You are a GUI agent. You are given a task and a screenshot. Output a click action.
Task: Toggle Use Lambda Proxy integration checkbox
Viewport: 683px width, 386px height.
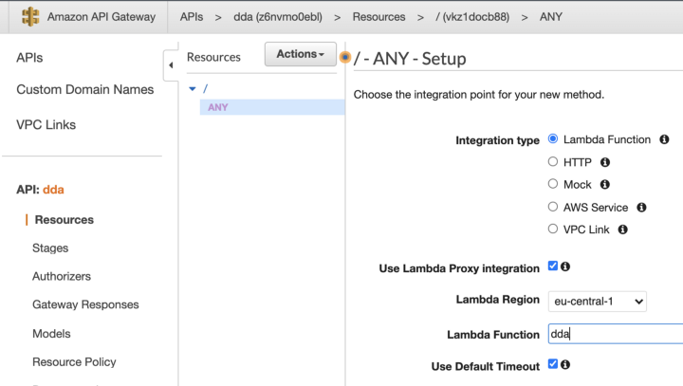point(553,266)
